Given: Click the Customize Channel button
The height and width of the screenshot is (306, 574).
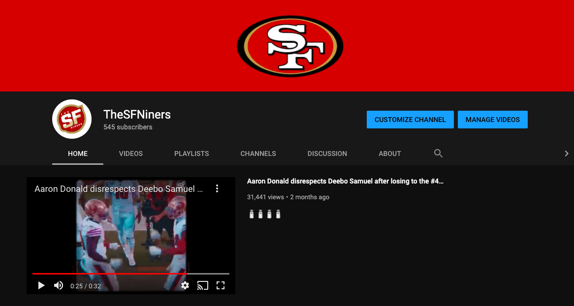Looking at the screenshot, I should pyautogui.click(x=410, y=120).
